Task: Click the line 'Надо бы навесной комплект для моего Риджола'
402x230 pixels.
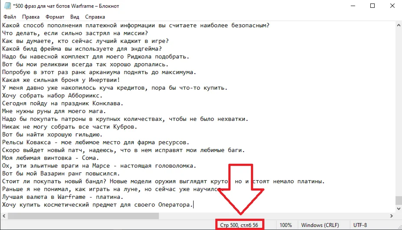Action: point(96,57)
